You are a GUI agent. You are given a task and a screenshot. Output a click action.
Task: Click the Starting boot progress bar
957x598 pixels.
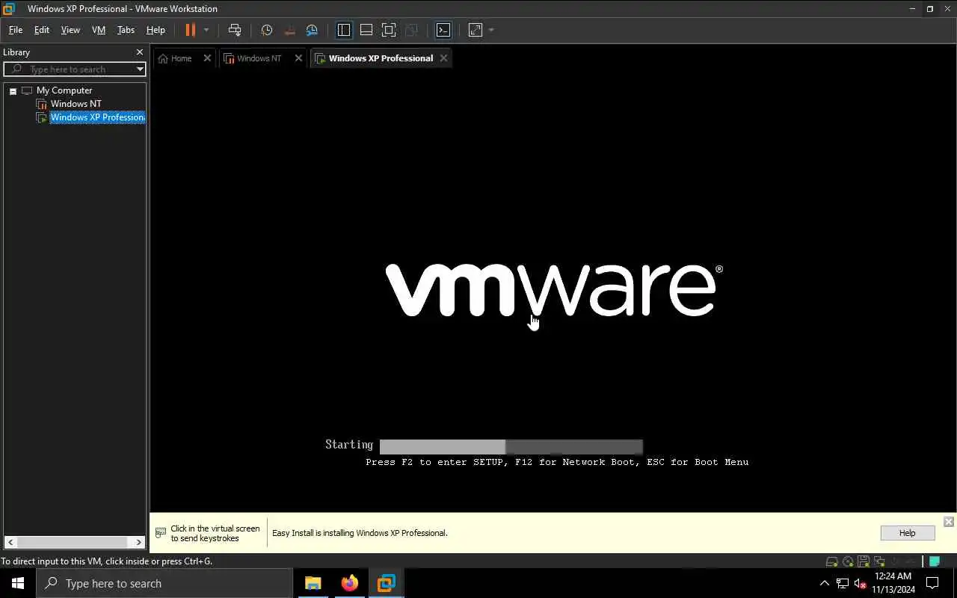[x=511, y=447]
